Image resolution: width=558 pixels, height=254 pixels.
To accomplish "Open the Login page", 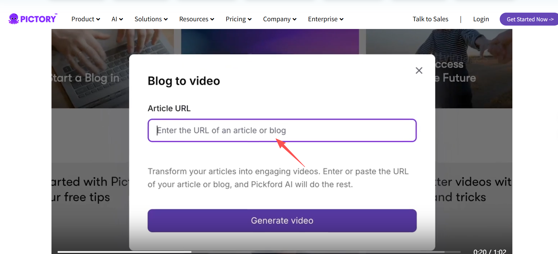I will pos(481,19).
